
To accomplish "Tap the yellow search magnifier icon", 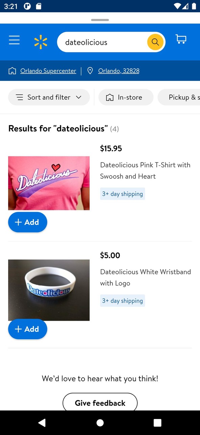I will point(155,42).
